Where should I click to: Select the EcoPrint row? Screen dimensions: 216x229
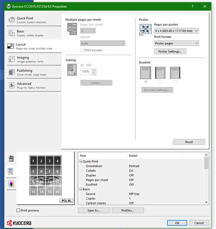pos(141,185)
